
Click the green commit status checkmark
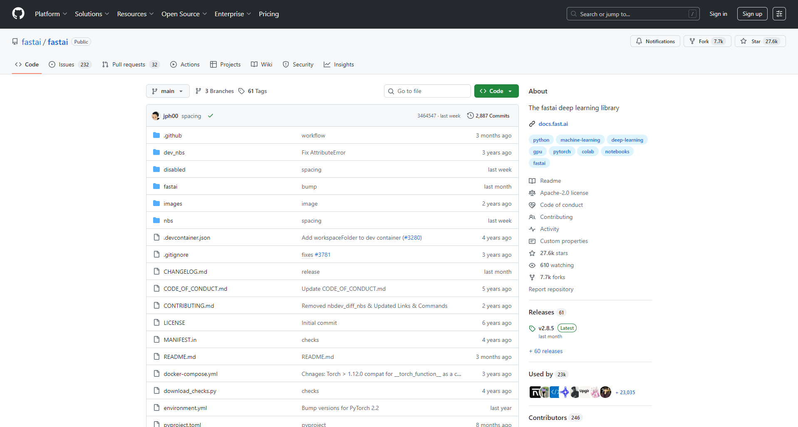point(211,116)
